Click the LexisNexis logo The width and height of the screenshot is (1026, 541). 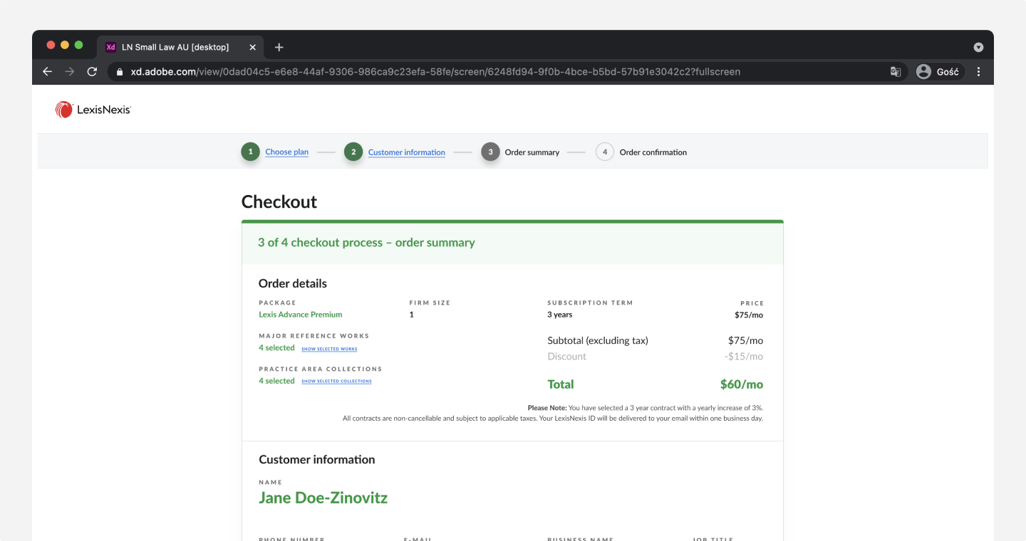(x=93, y=110)
